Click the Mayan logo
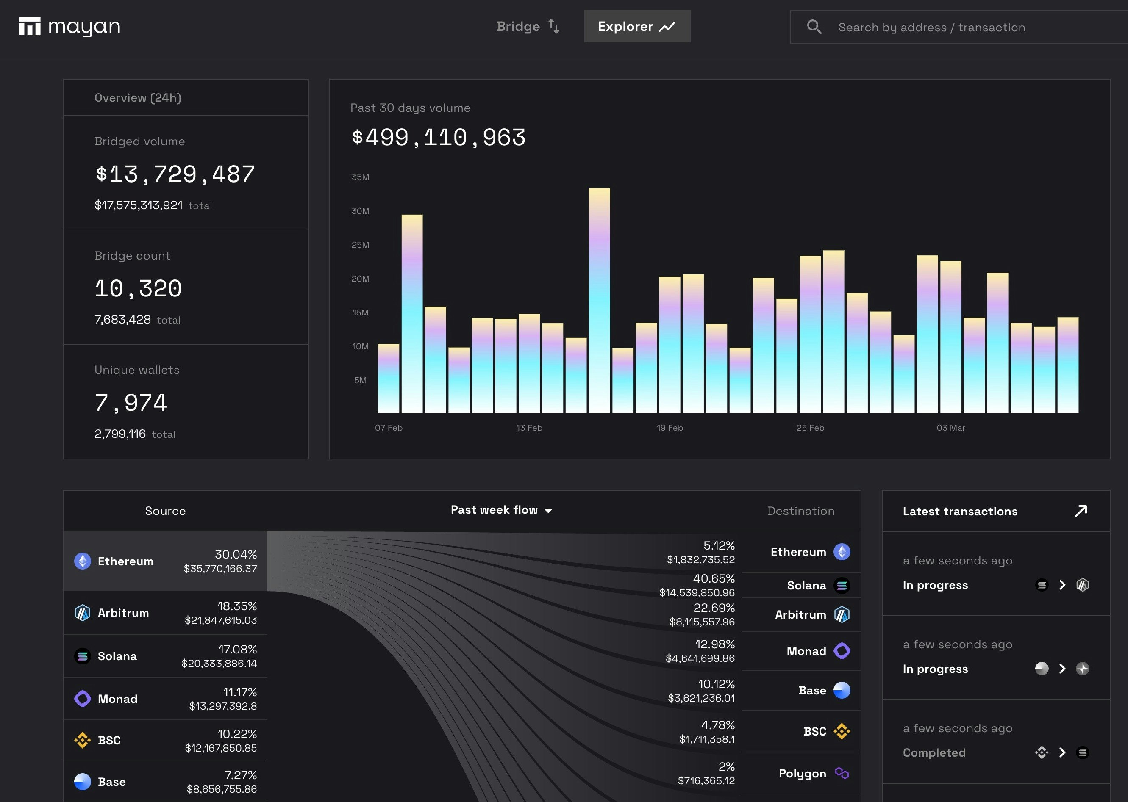The height and width of the screenshot is (802, 1128). tap(69, 27)
